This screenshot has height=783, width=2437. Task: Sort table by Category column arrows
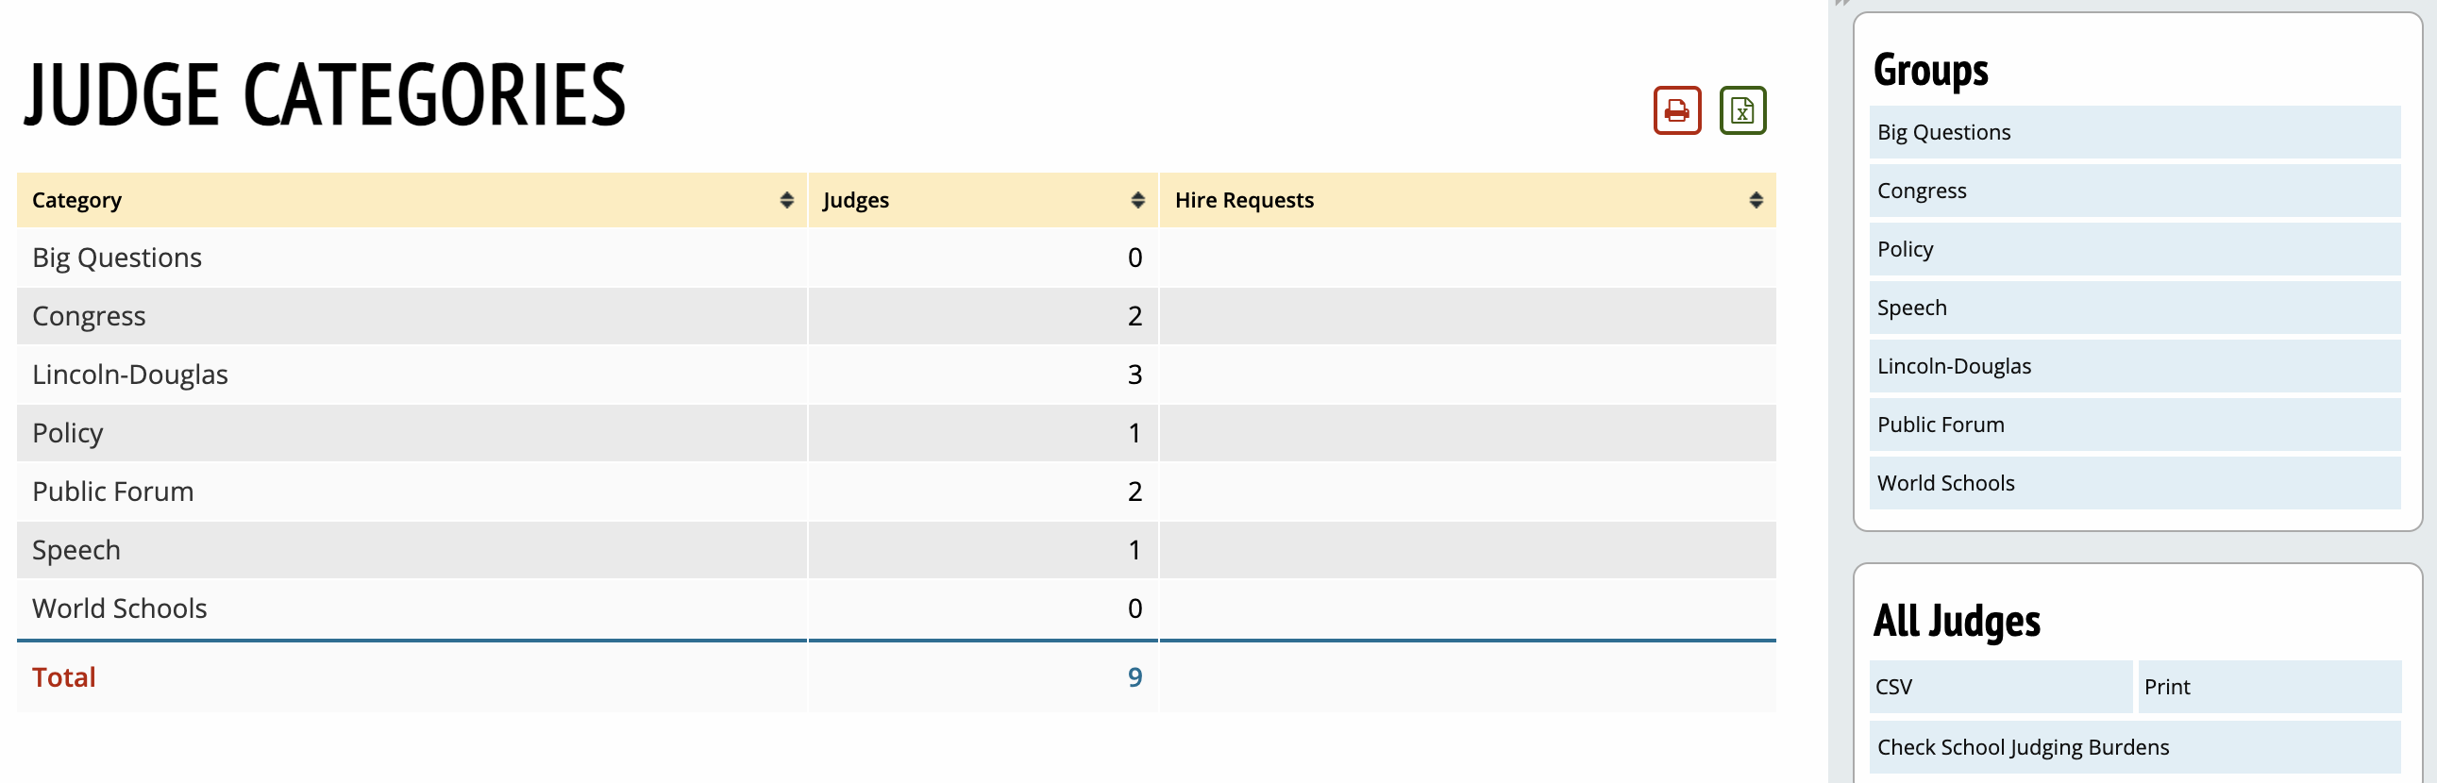786,200
